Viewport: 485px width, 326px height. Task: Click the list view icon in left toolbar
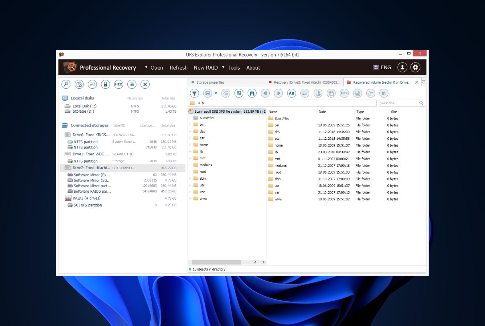[x=132, y=84]
